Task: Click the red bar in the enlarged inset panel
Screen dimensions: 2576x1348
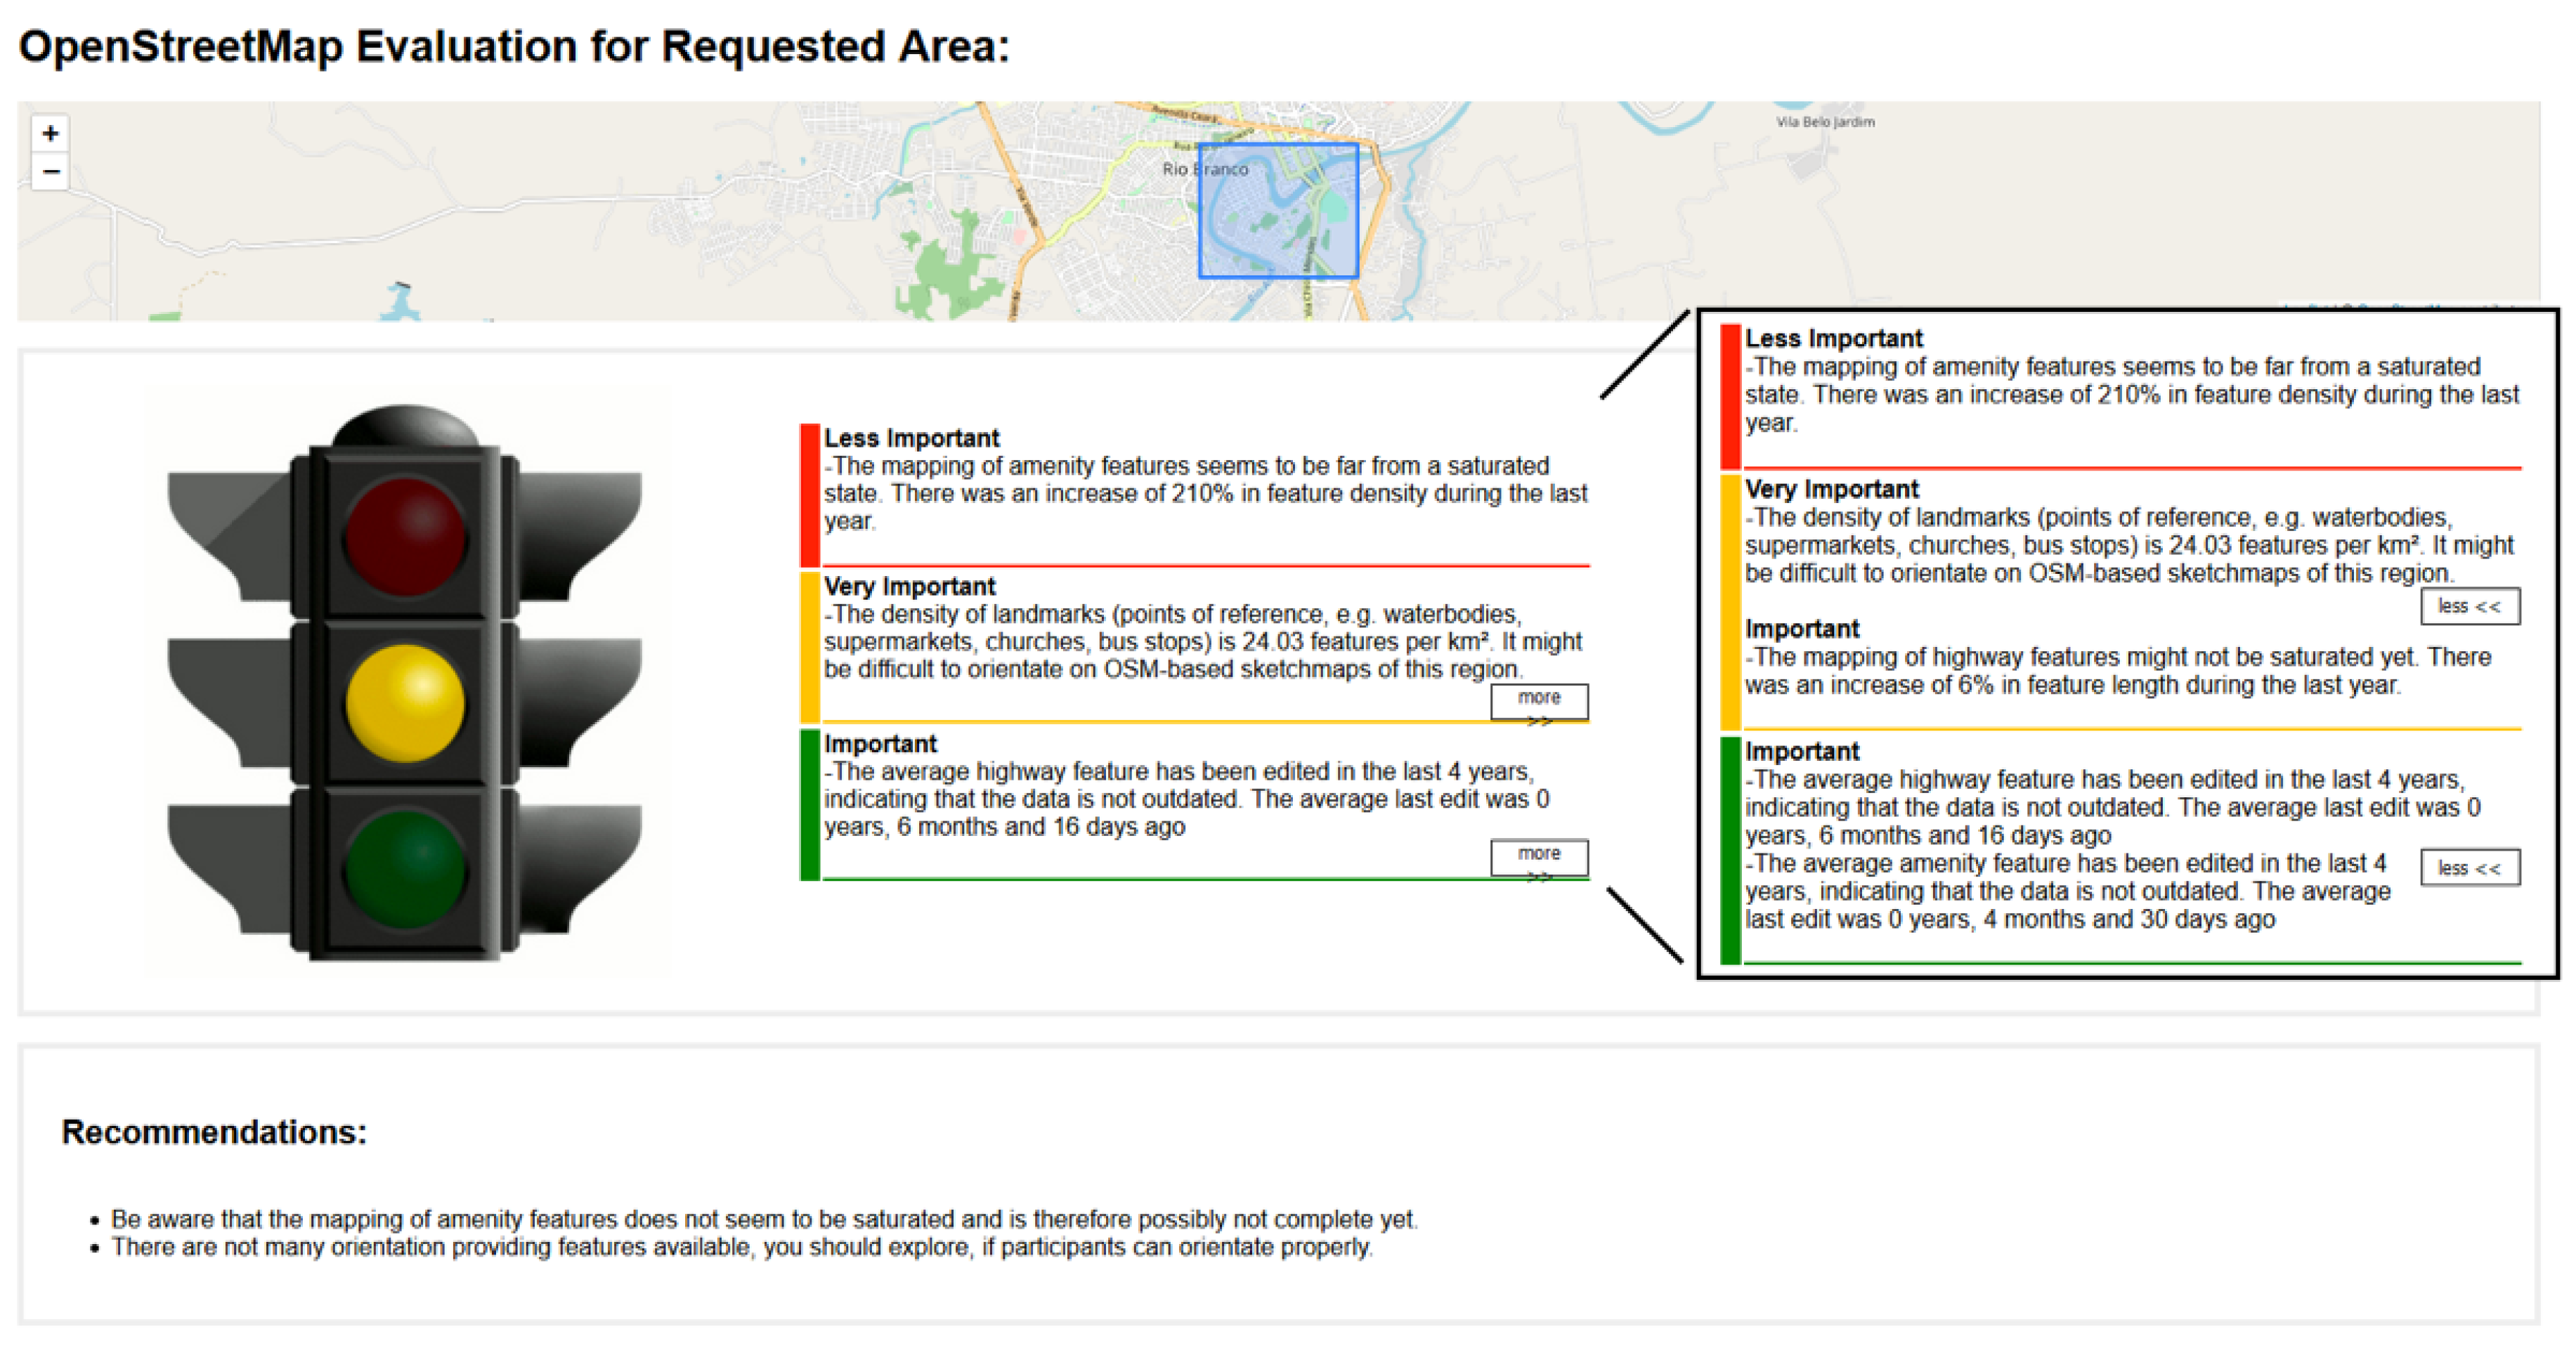Action: pyautogui.click(x=1730, y=396)
